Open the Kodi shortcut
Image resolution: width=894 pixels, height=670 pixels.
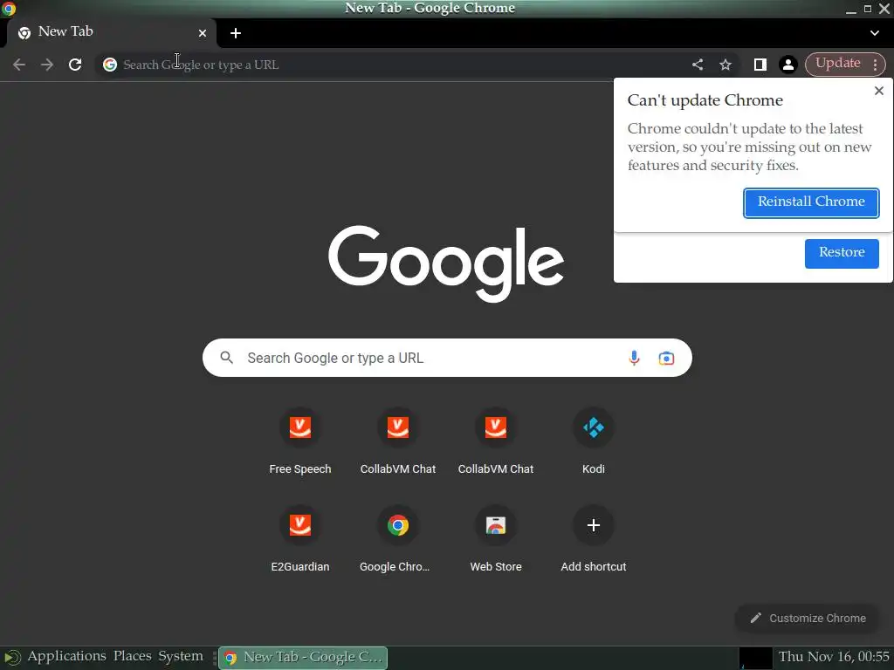pyautogui.click(x=594, y=441)
